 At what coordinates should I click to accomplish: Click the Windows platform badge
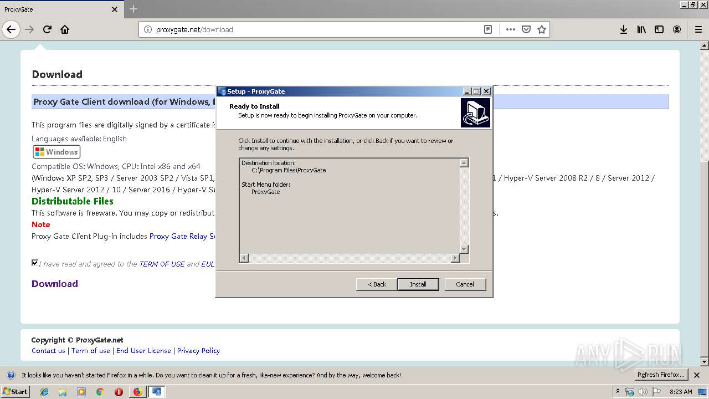[56, 152]
